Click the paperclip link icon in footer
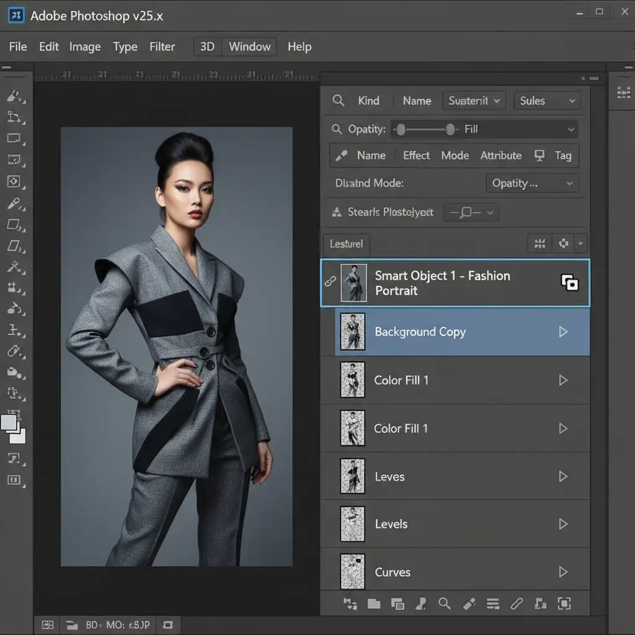Viewport: 635px width, 635px height. coord(516,603)
